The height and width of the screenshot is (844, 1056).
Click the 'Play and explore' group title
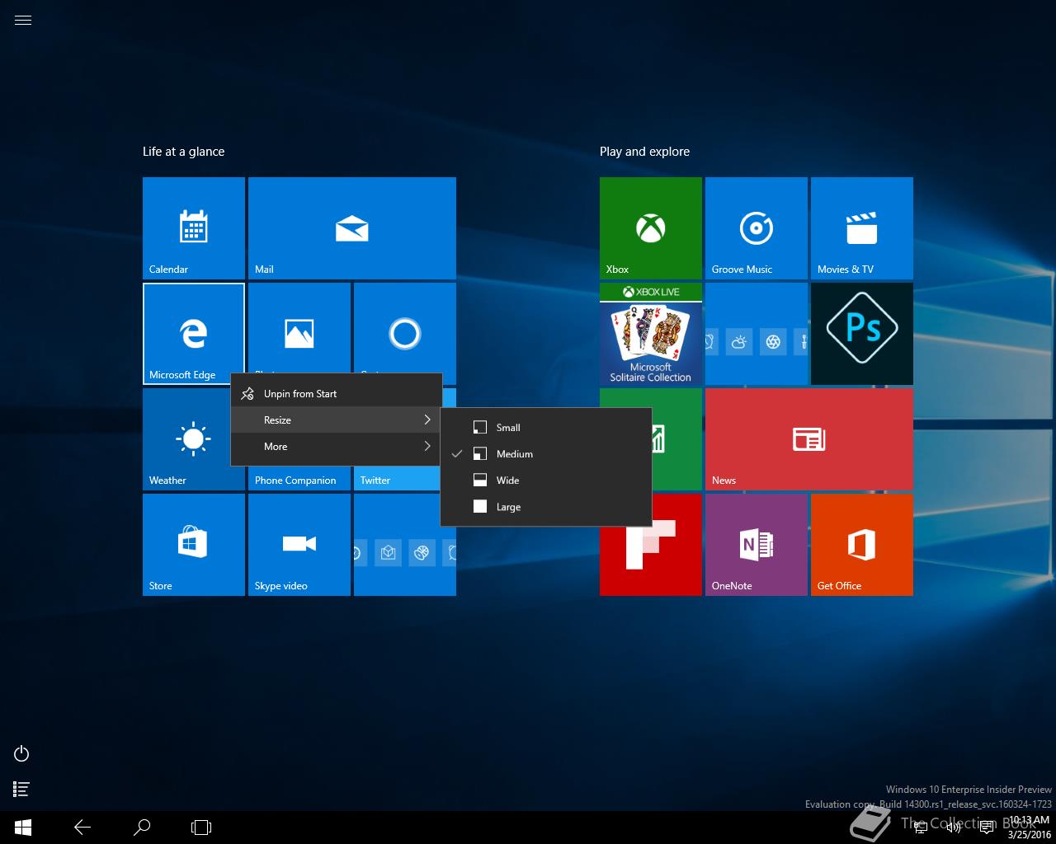[x=644, y=152]
